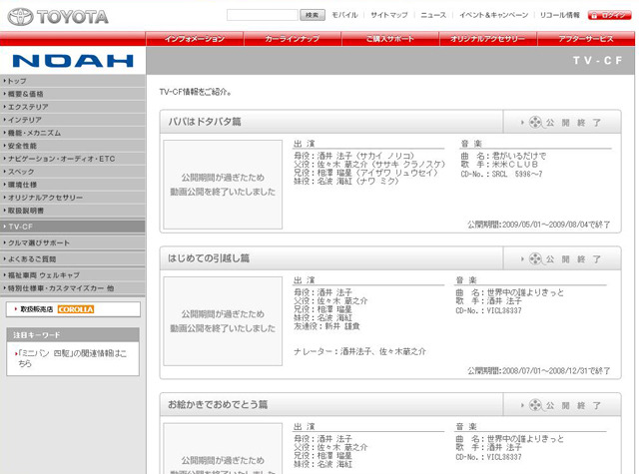Click the パパはドタバタ篇 title

point(205,122)
